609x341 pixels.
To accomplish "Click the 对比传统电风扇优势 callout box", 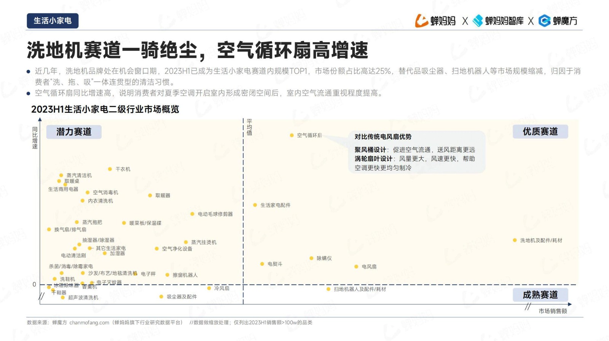I will click(417, 152).
